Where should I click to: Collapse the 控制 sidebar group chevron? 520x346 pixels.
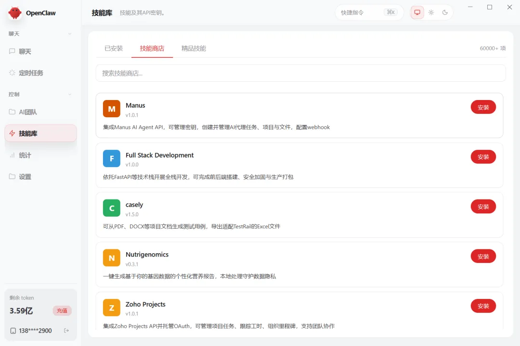click(x=70, y=94)
